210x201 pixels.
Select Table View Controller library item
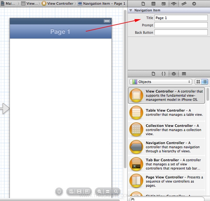click(x=167, y=112)
